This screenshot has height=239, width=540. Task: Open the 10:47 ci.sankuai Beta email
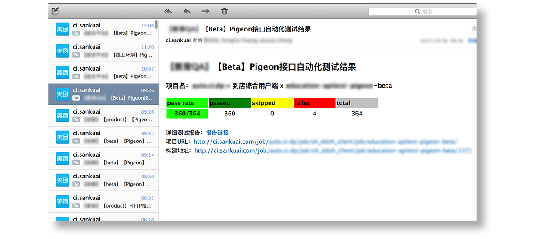point(103,72)
